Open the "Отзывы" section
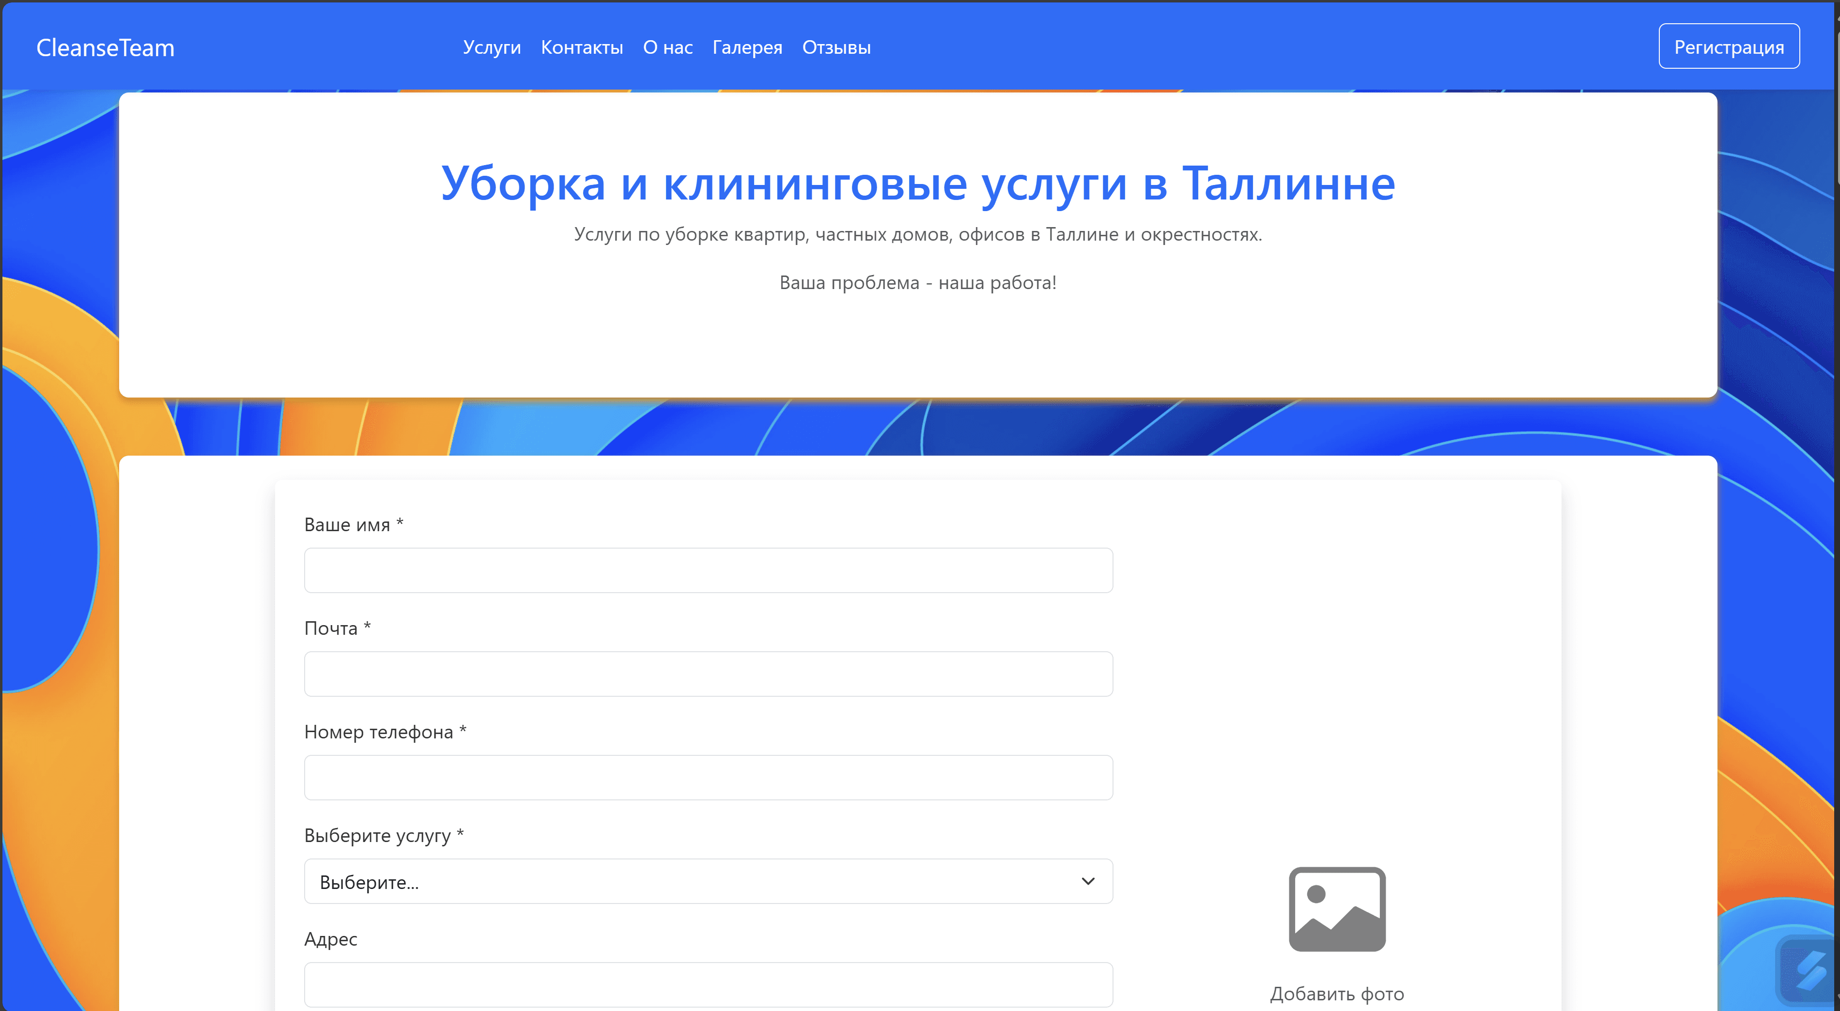 click(x=835, y=46)
